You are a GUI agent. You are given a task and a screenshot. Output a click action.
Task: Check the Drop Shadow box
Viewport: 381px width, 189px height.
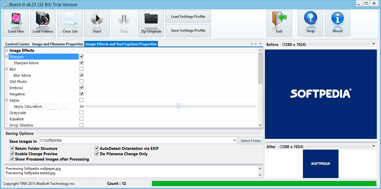[82, 125]
